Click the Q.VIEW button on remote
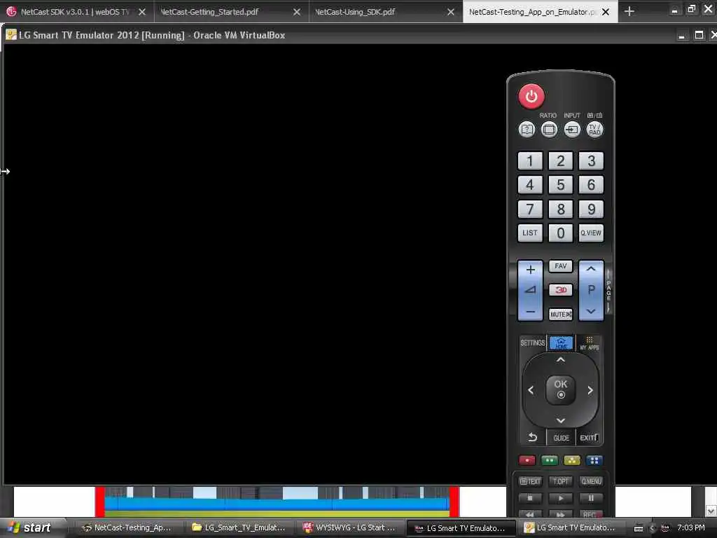717x538 pixels. (591, 233)
